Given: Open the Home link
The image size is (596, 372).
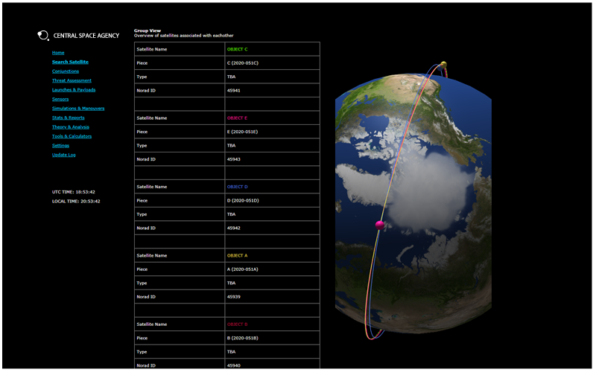Looking at the screenshot, I should tap(58, 53).
